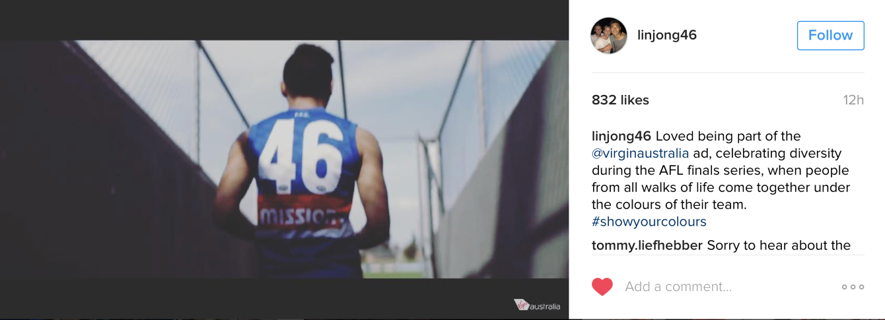This screenshot has width=885, height=320.
Task: Open the three-dot more options menu
Action: pos(853,287)
